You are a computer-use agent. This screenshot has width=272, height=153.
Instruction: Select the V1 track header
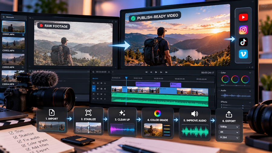point(93,88)
